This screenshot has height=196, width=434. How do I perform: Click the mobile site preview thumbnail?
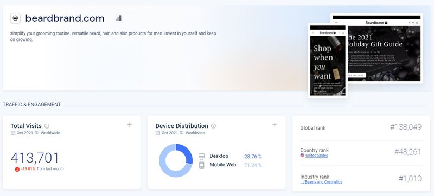pos(328,60)
